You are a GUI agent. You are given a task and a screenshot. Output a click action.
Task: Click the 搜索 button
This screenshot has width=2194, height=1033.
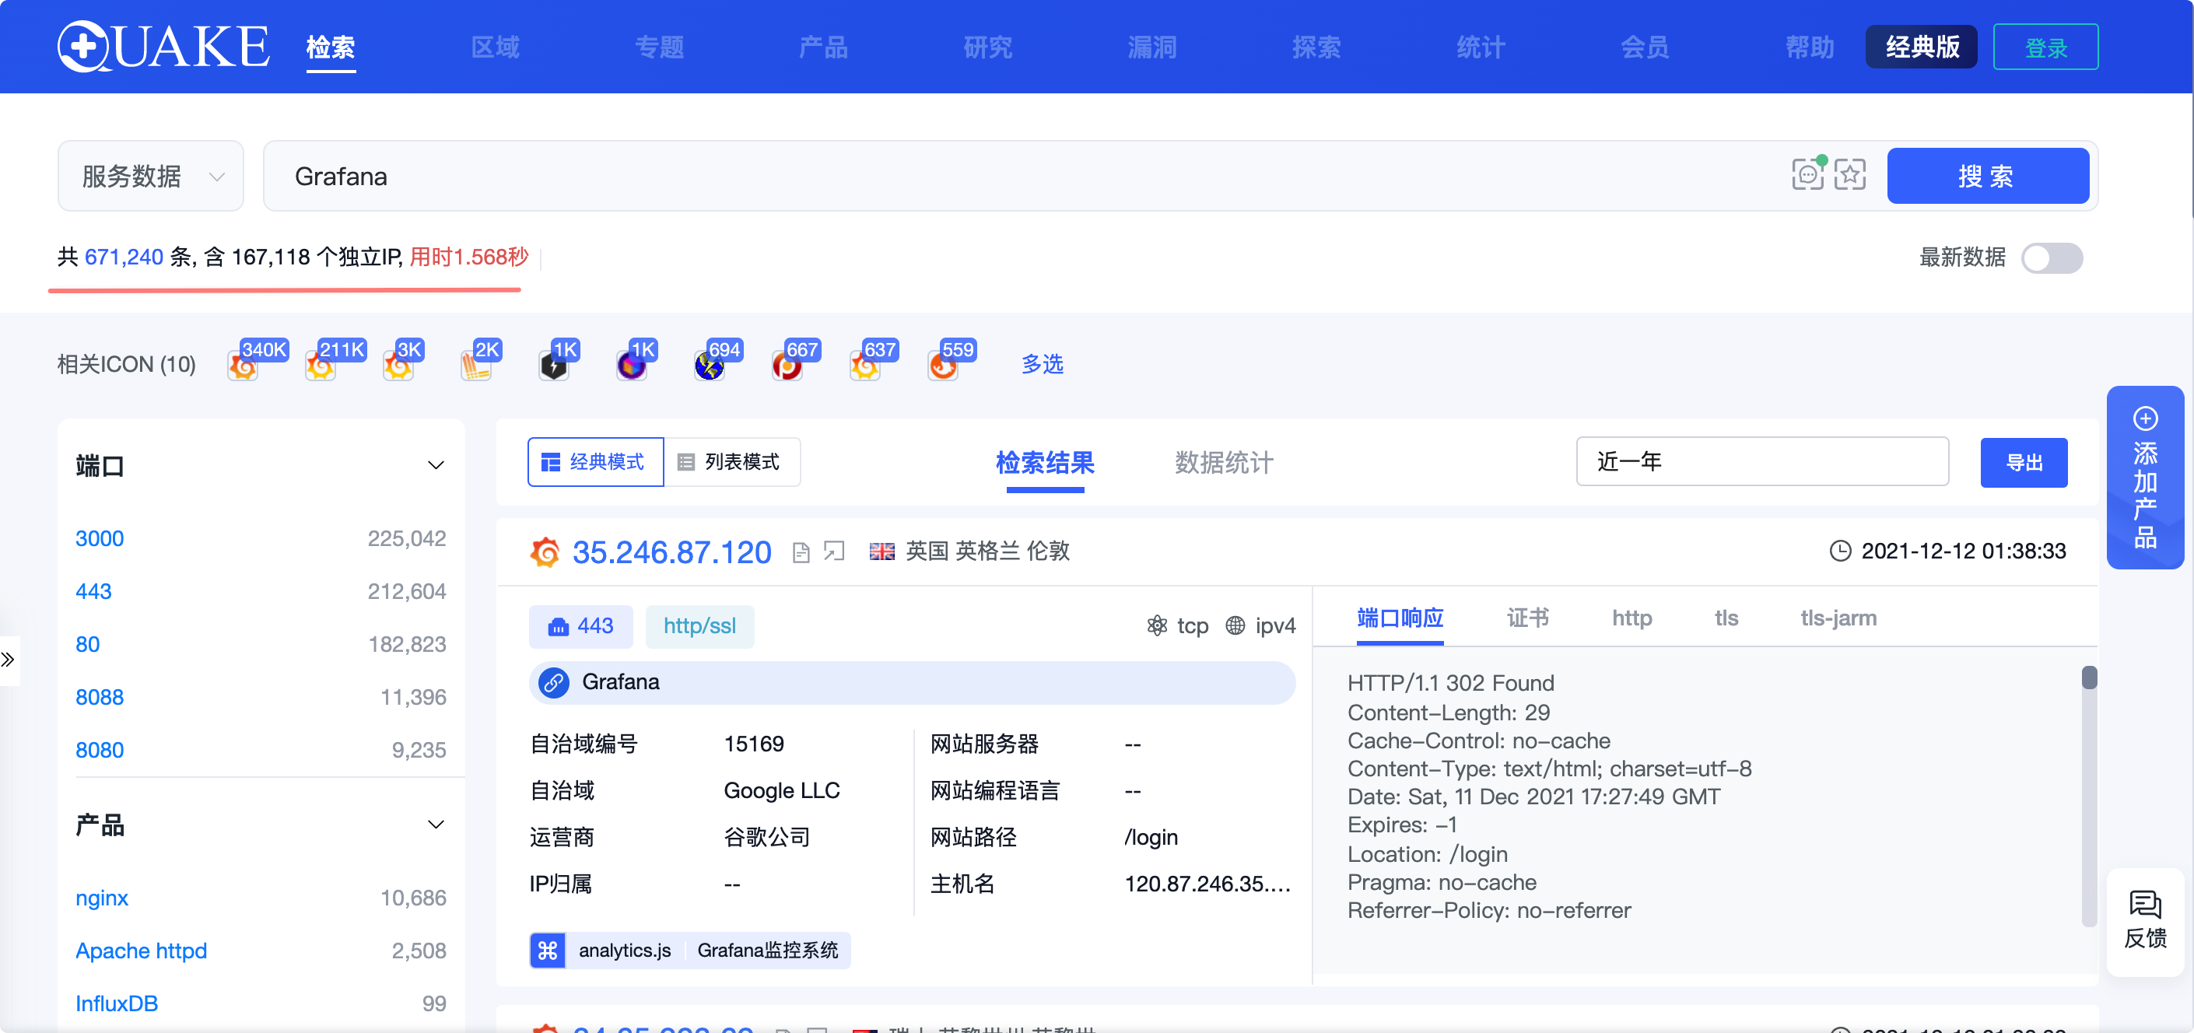pos(1987,177)
